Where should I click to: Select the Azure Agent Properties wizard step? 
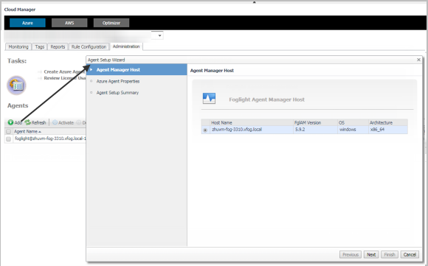pos(118,81)
